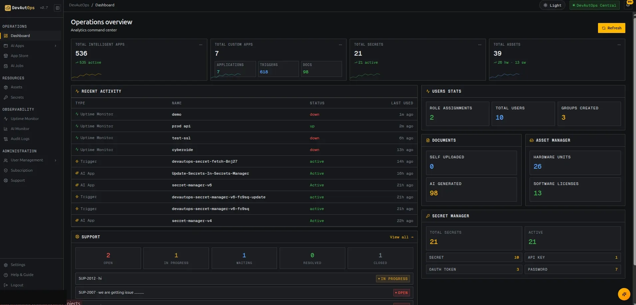This screenshot has height=305, width=636.
Task: Click the Asset Manager panel icon
Action: pos(532,140)
